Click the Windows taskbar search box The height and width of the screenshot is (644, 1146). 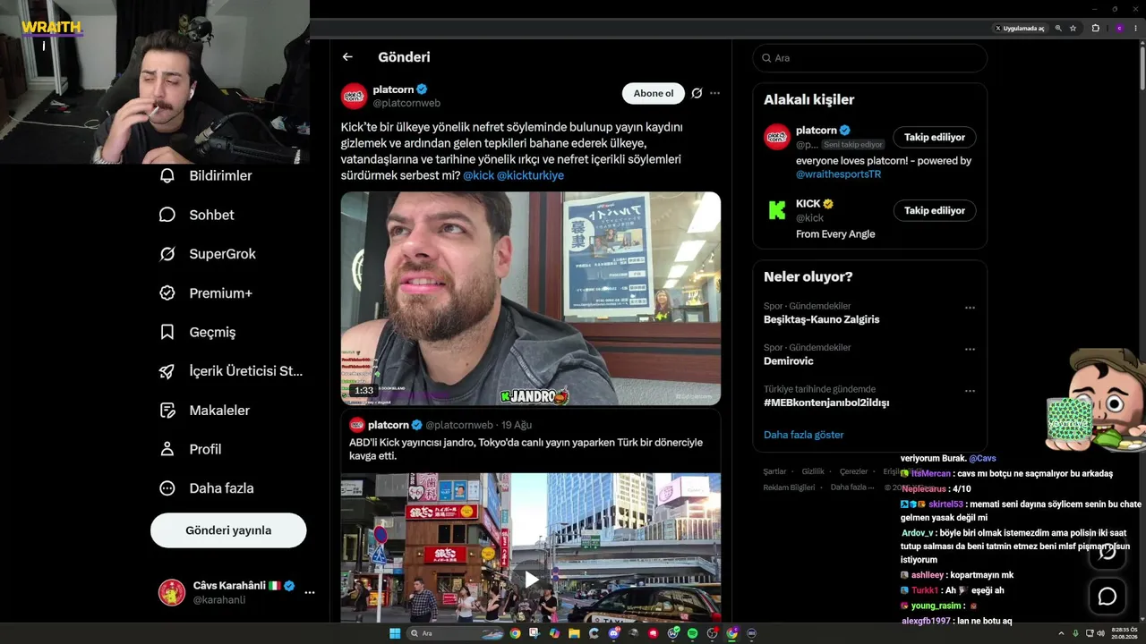pyautogui.click(x=454, y=633)
